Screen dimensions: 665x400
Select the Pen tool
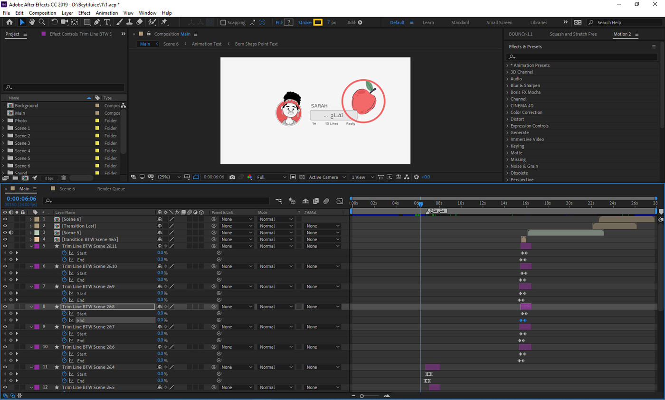[97, 22]
